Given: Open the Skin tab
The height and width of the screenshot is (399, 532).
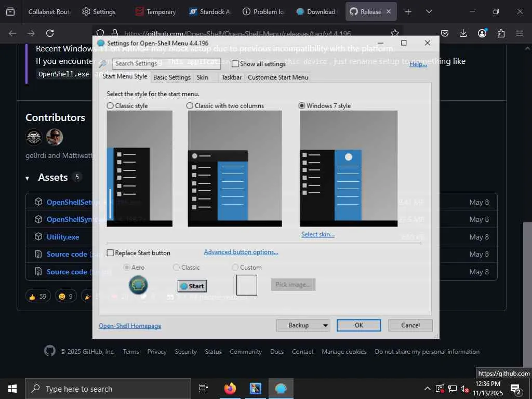Looking at the screenshot, I should (x=202, y=77).
